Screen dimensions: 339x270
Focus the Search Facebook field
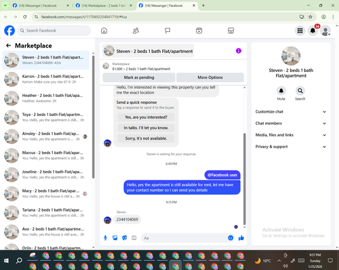(x=54, y=31)
